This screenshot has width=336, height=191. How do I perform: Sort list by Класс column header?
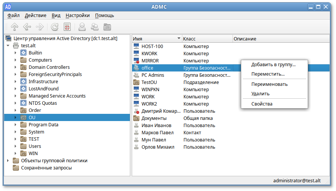207,39
